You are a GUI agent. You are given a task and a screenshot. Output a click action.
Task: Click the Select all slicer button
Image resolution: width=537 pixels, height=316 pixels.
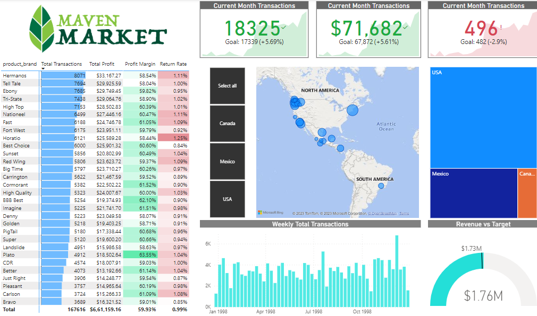pos(228,86)
